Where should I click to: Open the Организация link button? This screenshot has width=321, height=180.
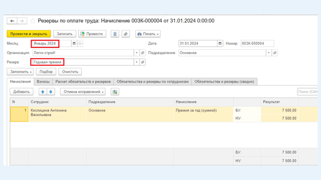tap(143, 53)
